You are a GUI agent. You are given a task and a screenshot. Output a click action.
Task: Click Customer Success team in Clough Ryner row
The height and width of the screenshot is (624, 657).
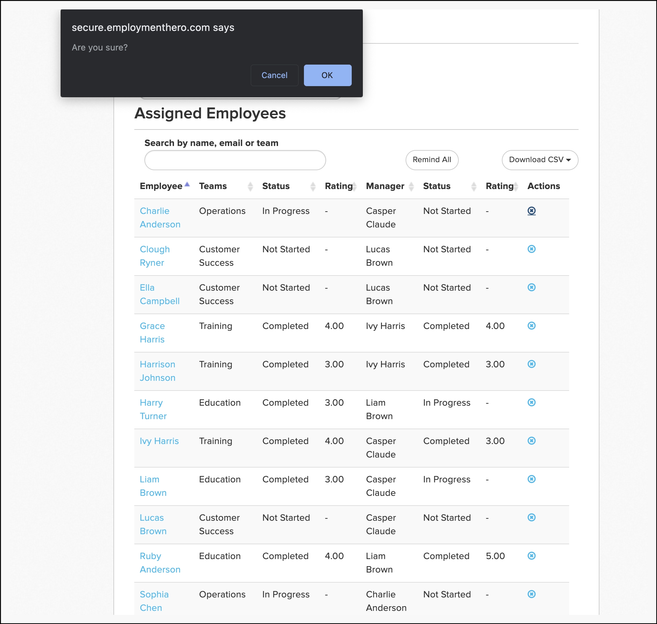pyautogui.click(x=219, y=256)
